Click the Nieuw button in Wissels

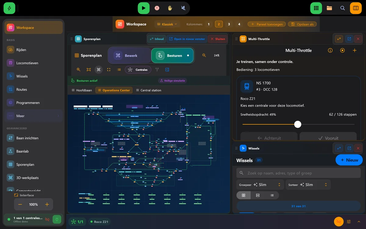click(x=349, y=160)
